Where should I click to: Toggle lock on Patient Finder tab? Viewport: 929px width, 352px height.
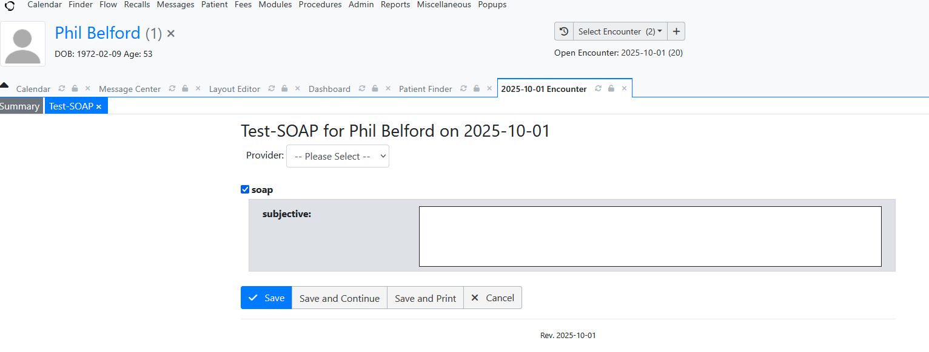[477, 89]
